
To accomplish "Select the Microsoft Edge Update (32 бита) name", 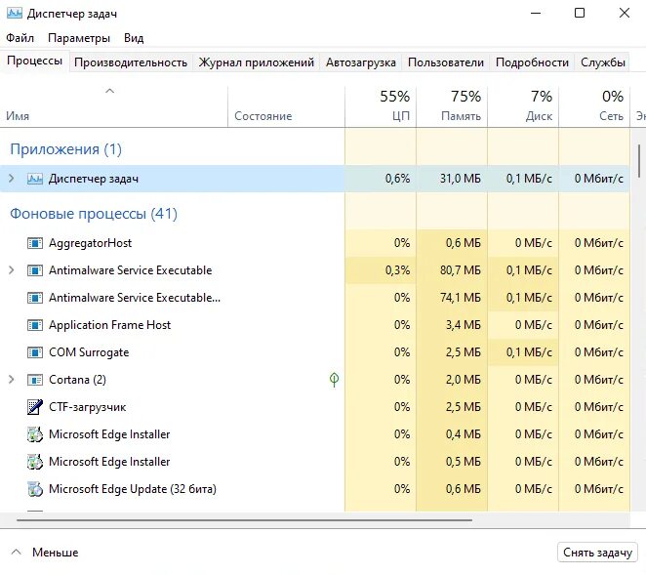I will click(x=133, y=489).
